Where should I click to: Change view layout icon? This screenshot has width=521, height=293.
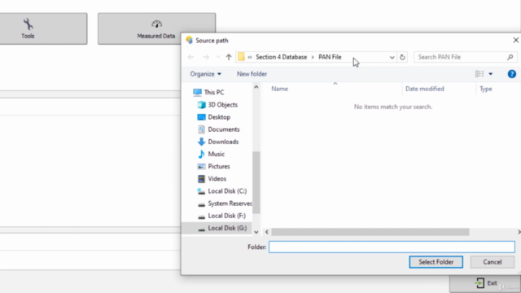[479, 74]
